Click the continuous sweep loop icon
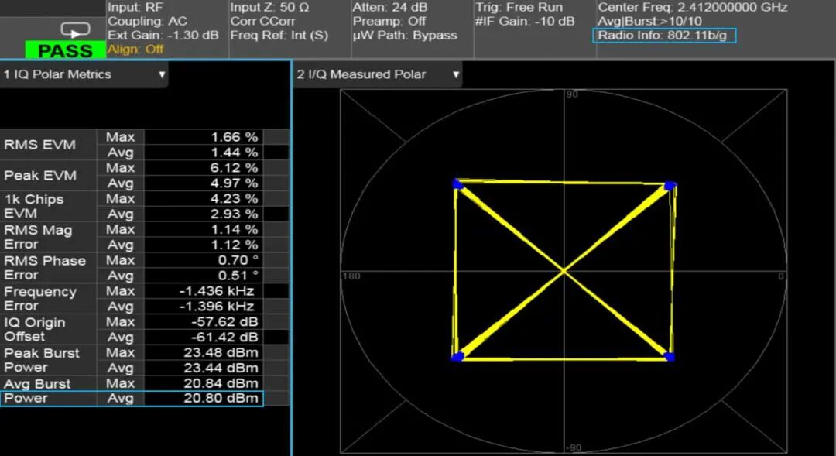836x456 pixels. pyautogui.click(x=75, y=30)
